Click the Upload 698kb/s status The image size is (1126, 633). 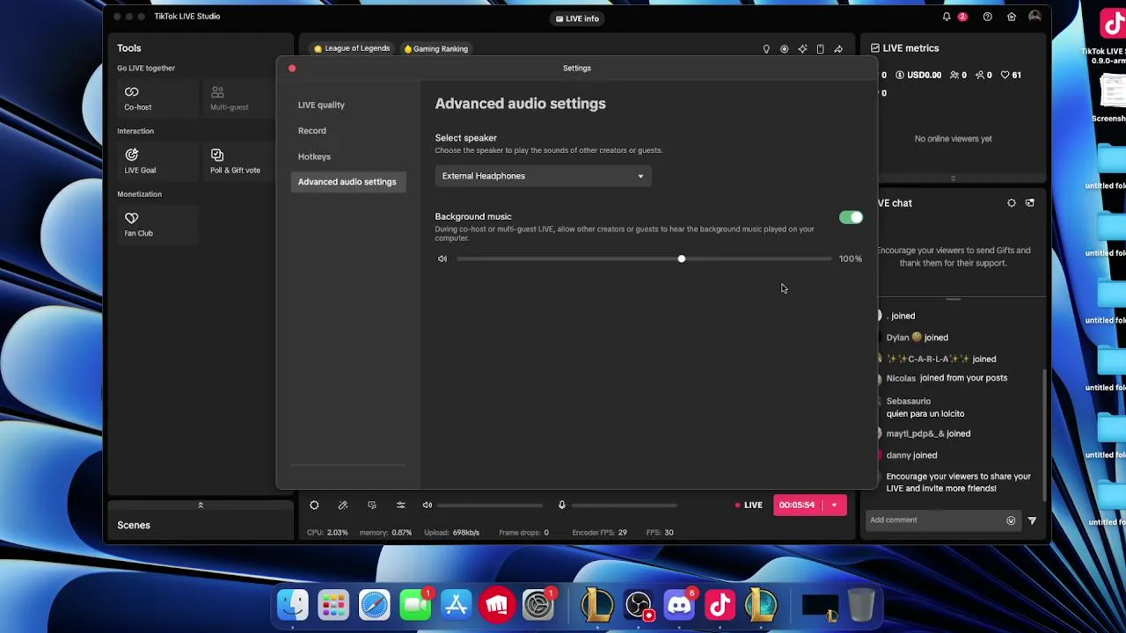[451, 533]
